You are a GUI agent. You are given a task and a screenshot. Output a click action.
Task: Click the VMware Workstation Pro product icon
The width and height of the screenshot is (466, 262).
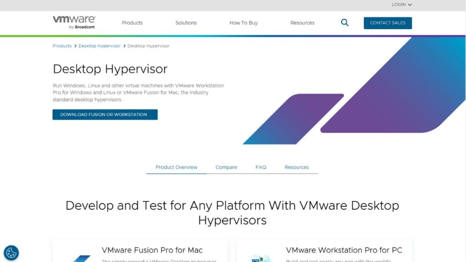tap(261, 258)
